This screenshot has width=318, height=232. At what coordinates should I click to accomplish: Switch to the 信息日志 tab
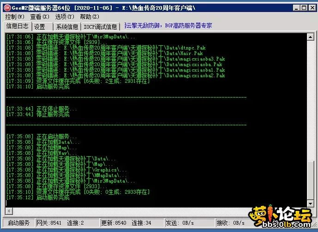pyautogui.click(x=18, y=26)
